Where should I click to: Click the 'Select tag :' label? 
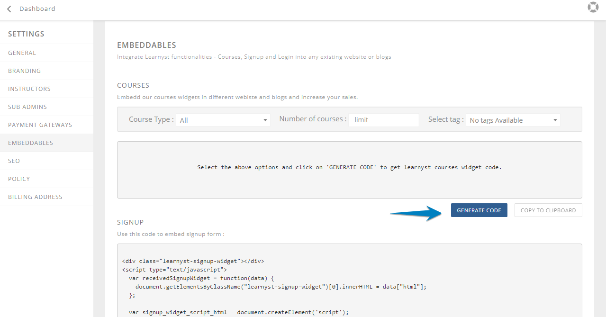[446, 119]
